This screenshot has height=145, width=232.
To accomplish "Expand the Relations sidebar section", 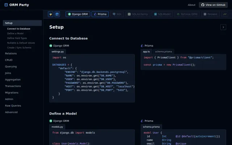I will tap(11, 53).
